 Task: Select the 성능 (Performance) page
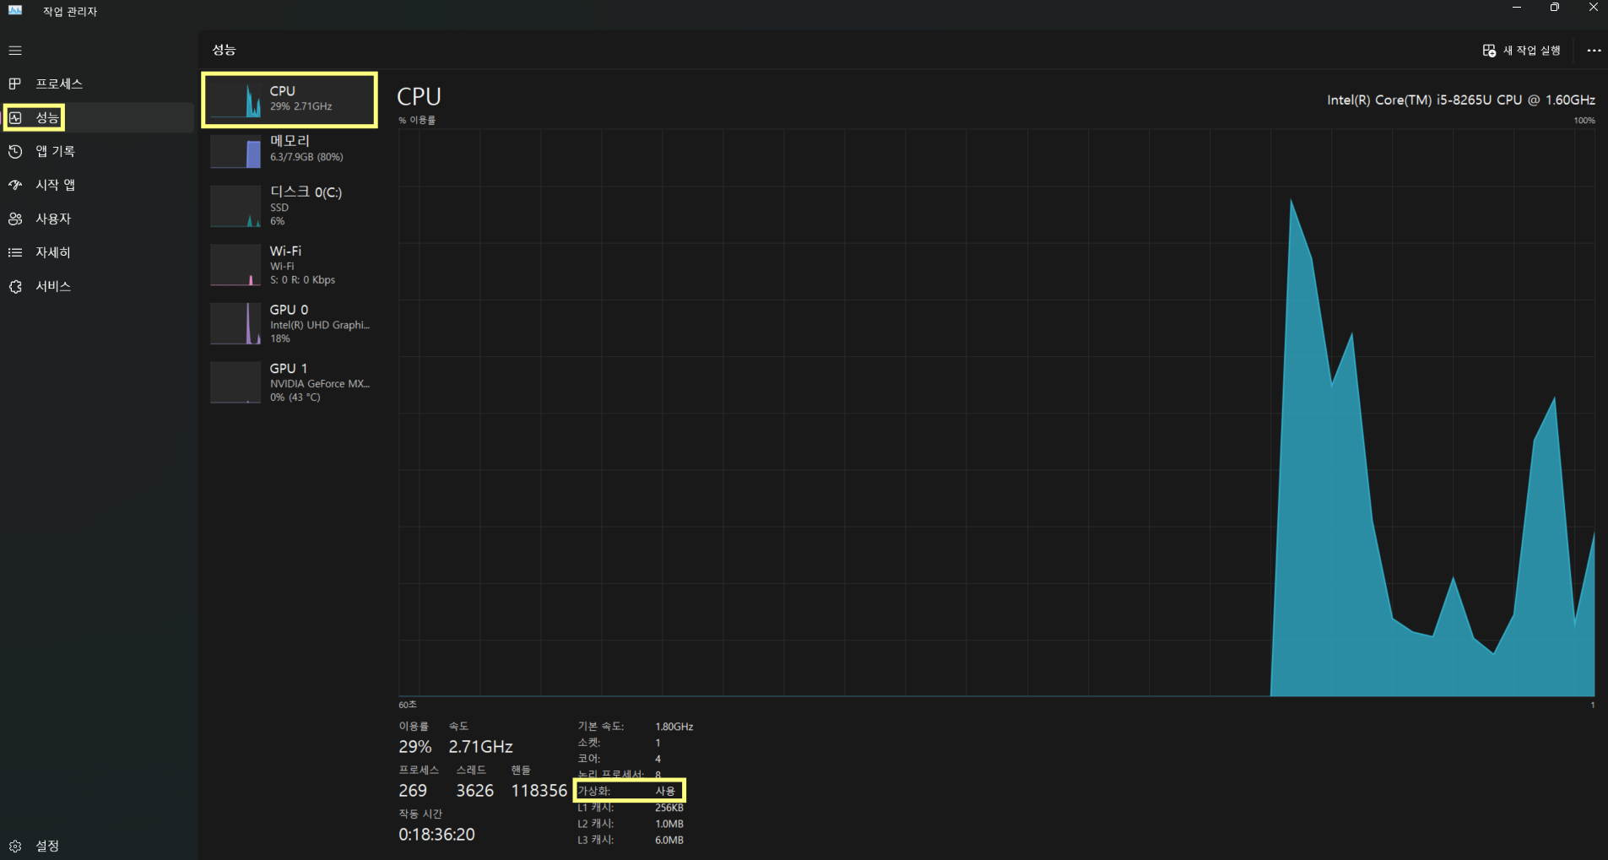point(98,117)
